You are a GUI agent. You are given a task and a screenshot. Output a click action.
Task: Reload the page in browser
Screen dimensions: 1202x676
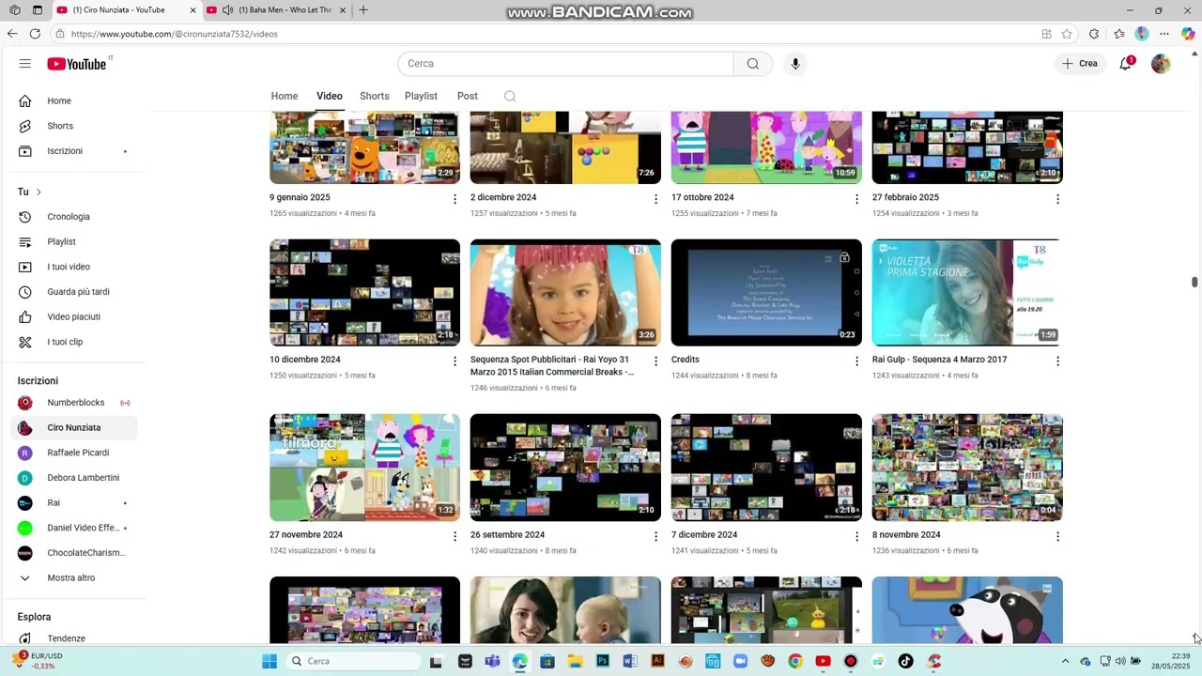[x=35, y=34]
